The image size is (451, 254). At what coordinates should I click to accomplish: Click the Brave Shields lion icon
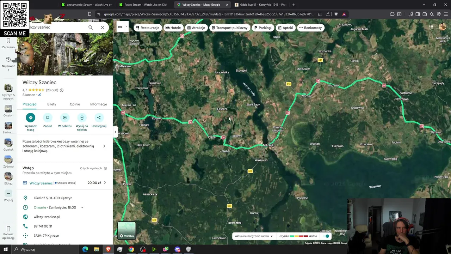[x=335, y=14]
